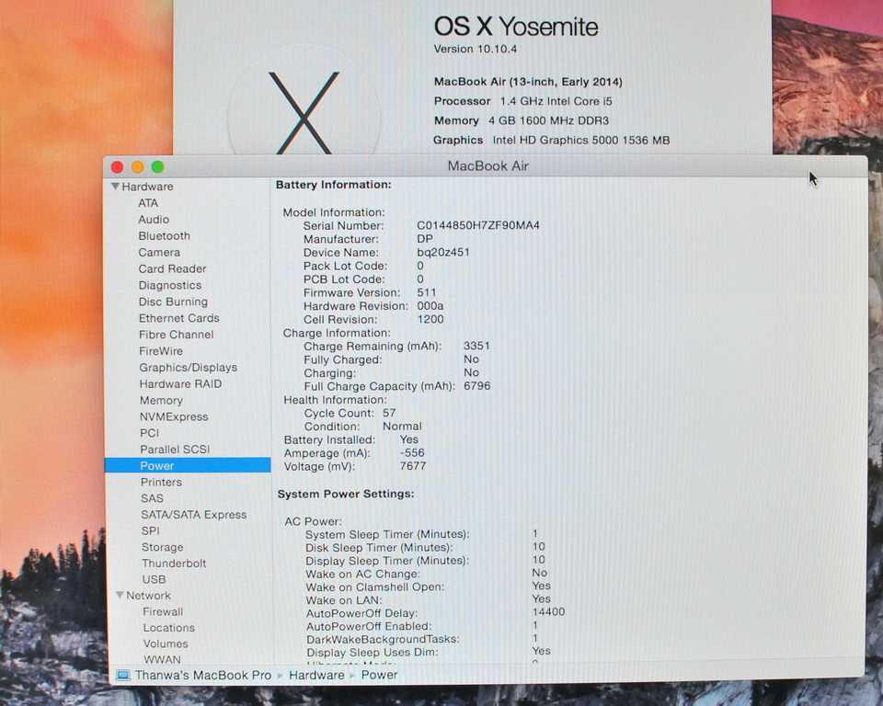
Task: Click the Yosemite X logo in About window
Action: point(304,112)
